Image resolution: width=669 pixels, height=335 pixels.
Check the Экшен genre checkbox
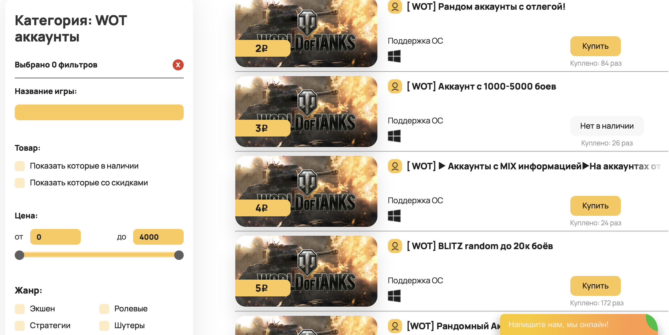click(x=20, y=309)
